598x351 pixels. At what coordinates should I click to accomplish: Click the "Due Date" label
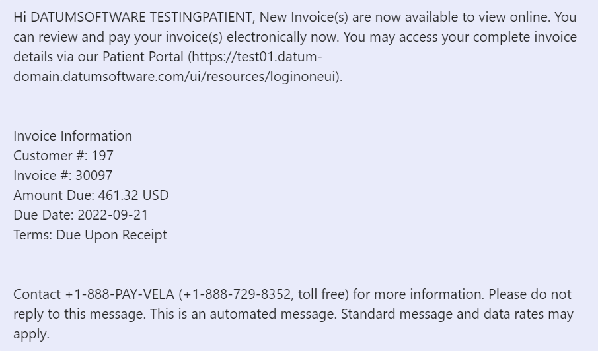coord(43,215)
